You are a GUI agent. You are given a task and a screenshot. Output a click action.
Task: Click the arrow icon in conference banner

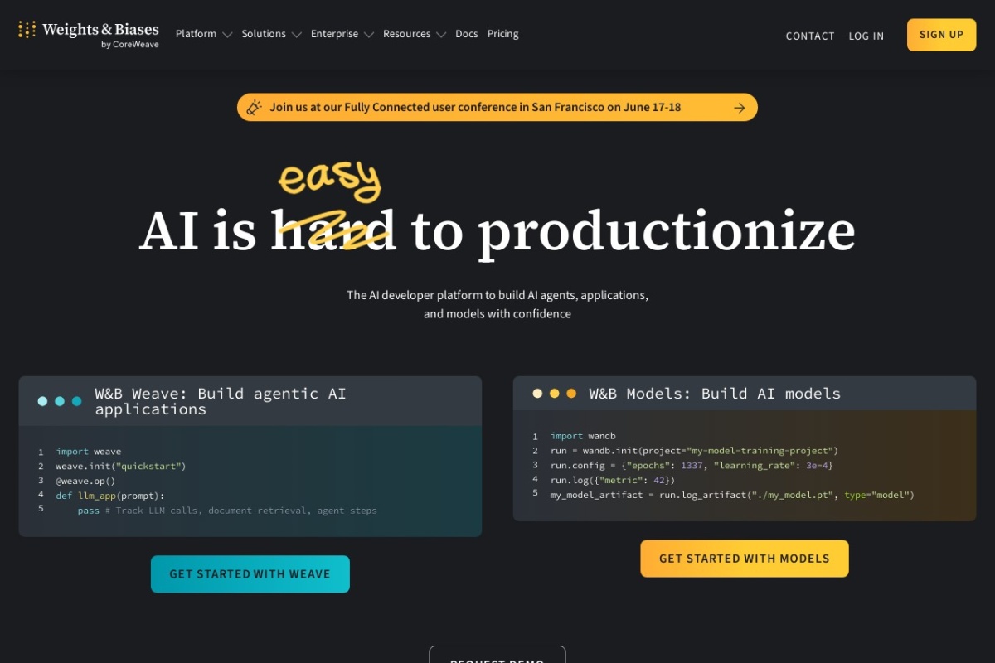click(740, 108)
